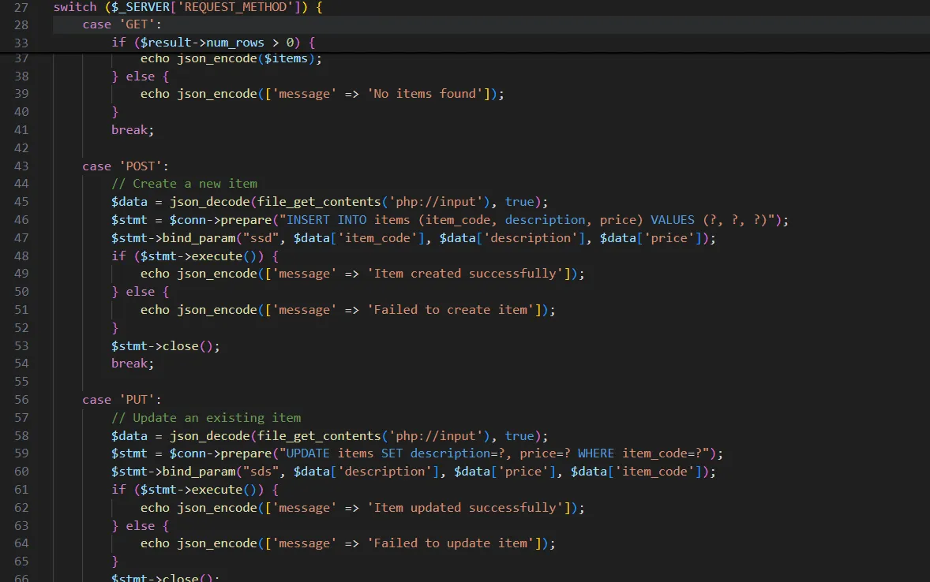Click line number 43 in the gutter
930x582 pixels.
[21, 166]
